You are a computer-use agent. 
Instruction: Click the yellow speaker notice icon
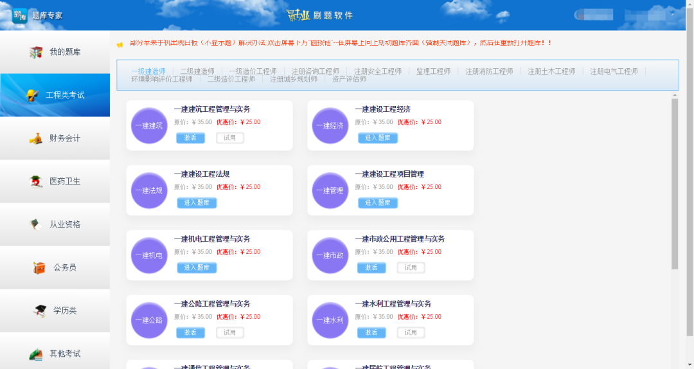pos(120,44)
